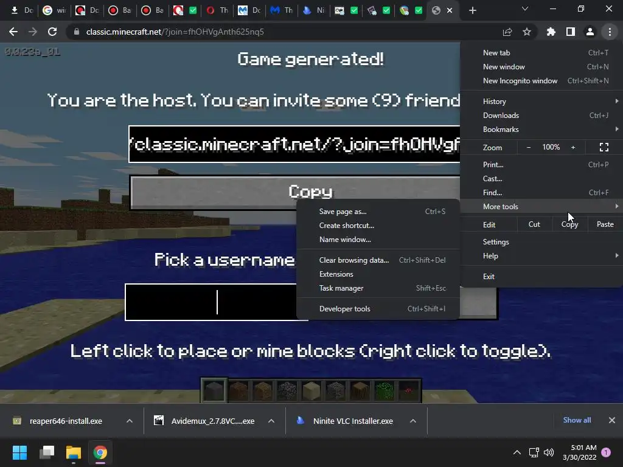Open the More tools submenu

(x=541, y=207)
